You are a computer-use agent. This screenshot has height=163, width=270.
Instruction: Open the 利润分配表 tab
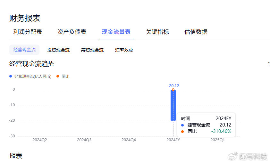pos(28,32)
